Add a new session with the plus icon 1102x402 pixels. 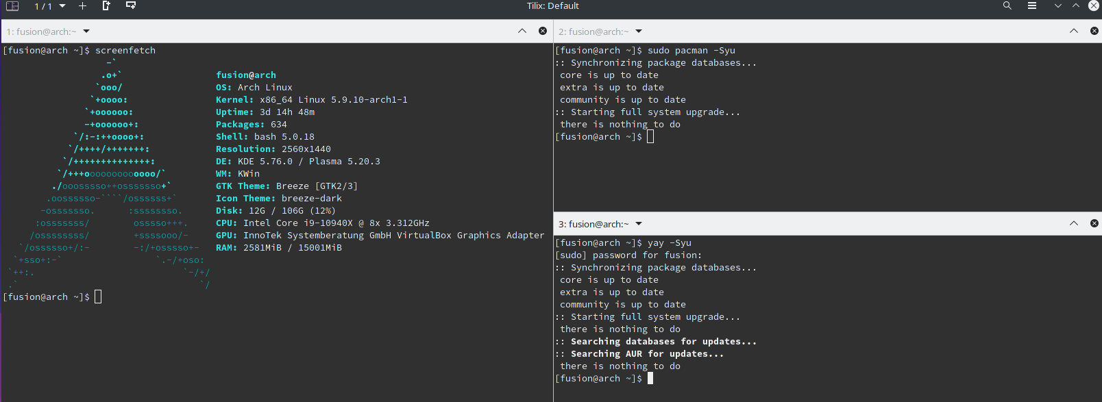click(x=82, y=6)
